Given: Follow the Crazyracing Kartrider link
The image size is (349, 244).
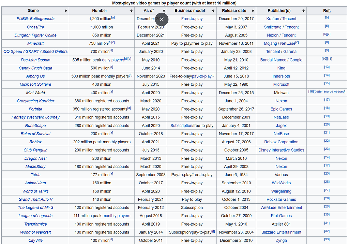Looking at the screenshot, I should [35, 101].
